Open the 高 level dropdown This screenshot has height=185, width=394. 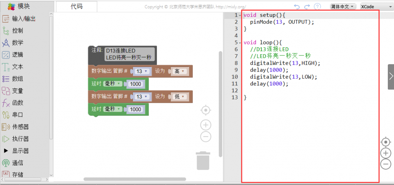[x=179, y=71]
